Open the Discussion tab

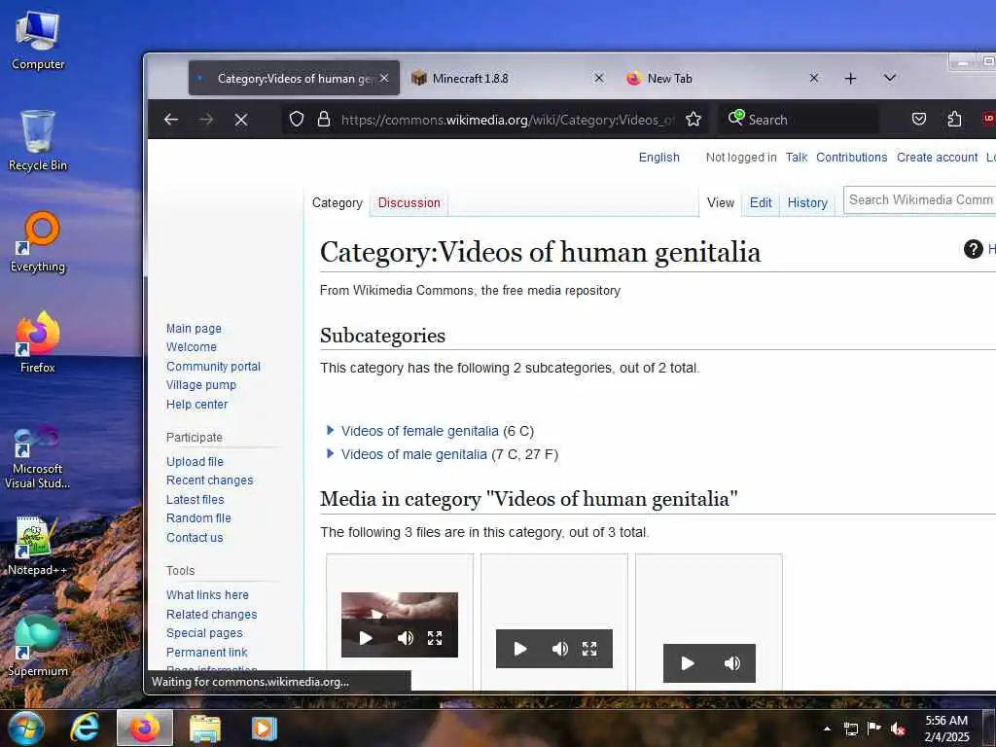point(409,202)
